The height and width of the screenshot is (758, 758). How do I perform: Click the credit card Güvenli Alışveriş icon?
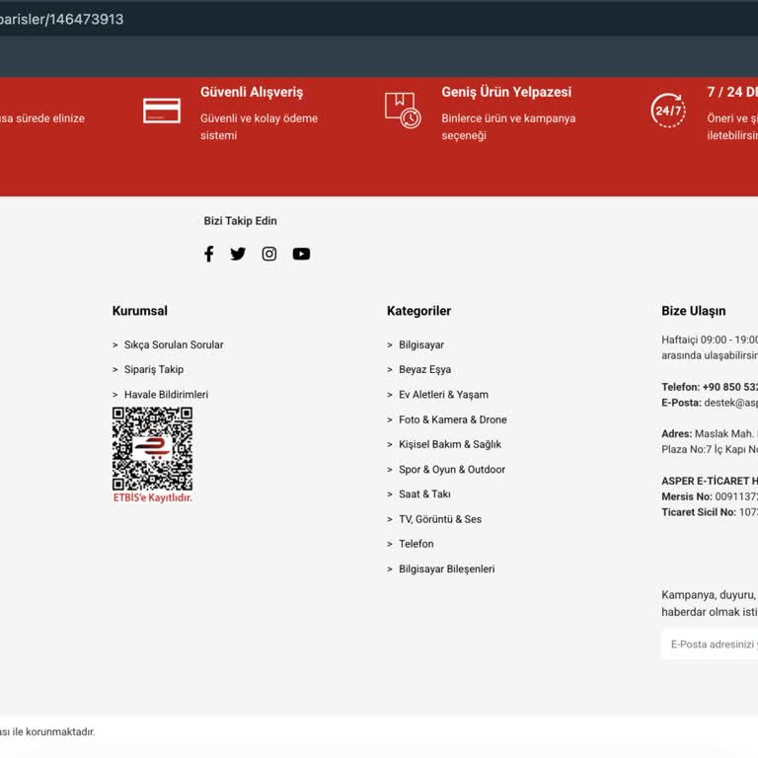[x=162, y=111]
